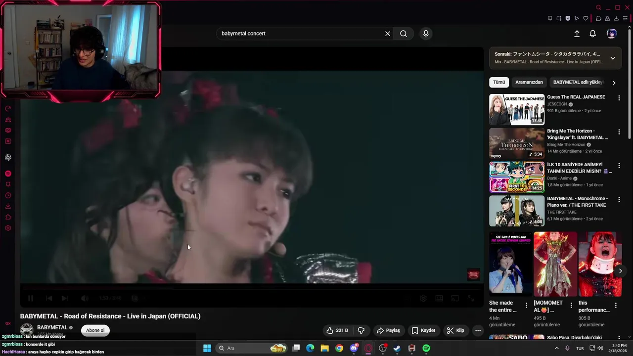Screen dimensions: 633x356
Task: Click the snapshot tool icon in browser toolbar
Action: click(x=559, y=18)
